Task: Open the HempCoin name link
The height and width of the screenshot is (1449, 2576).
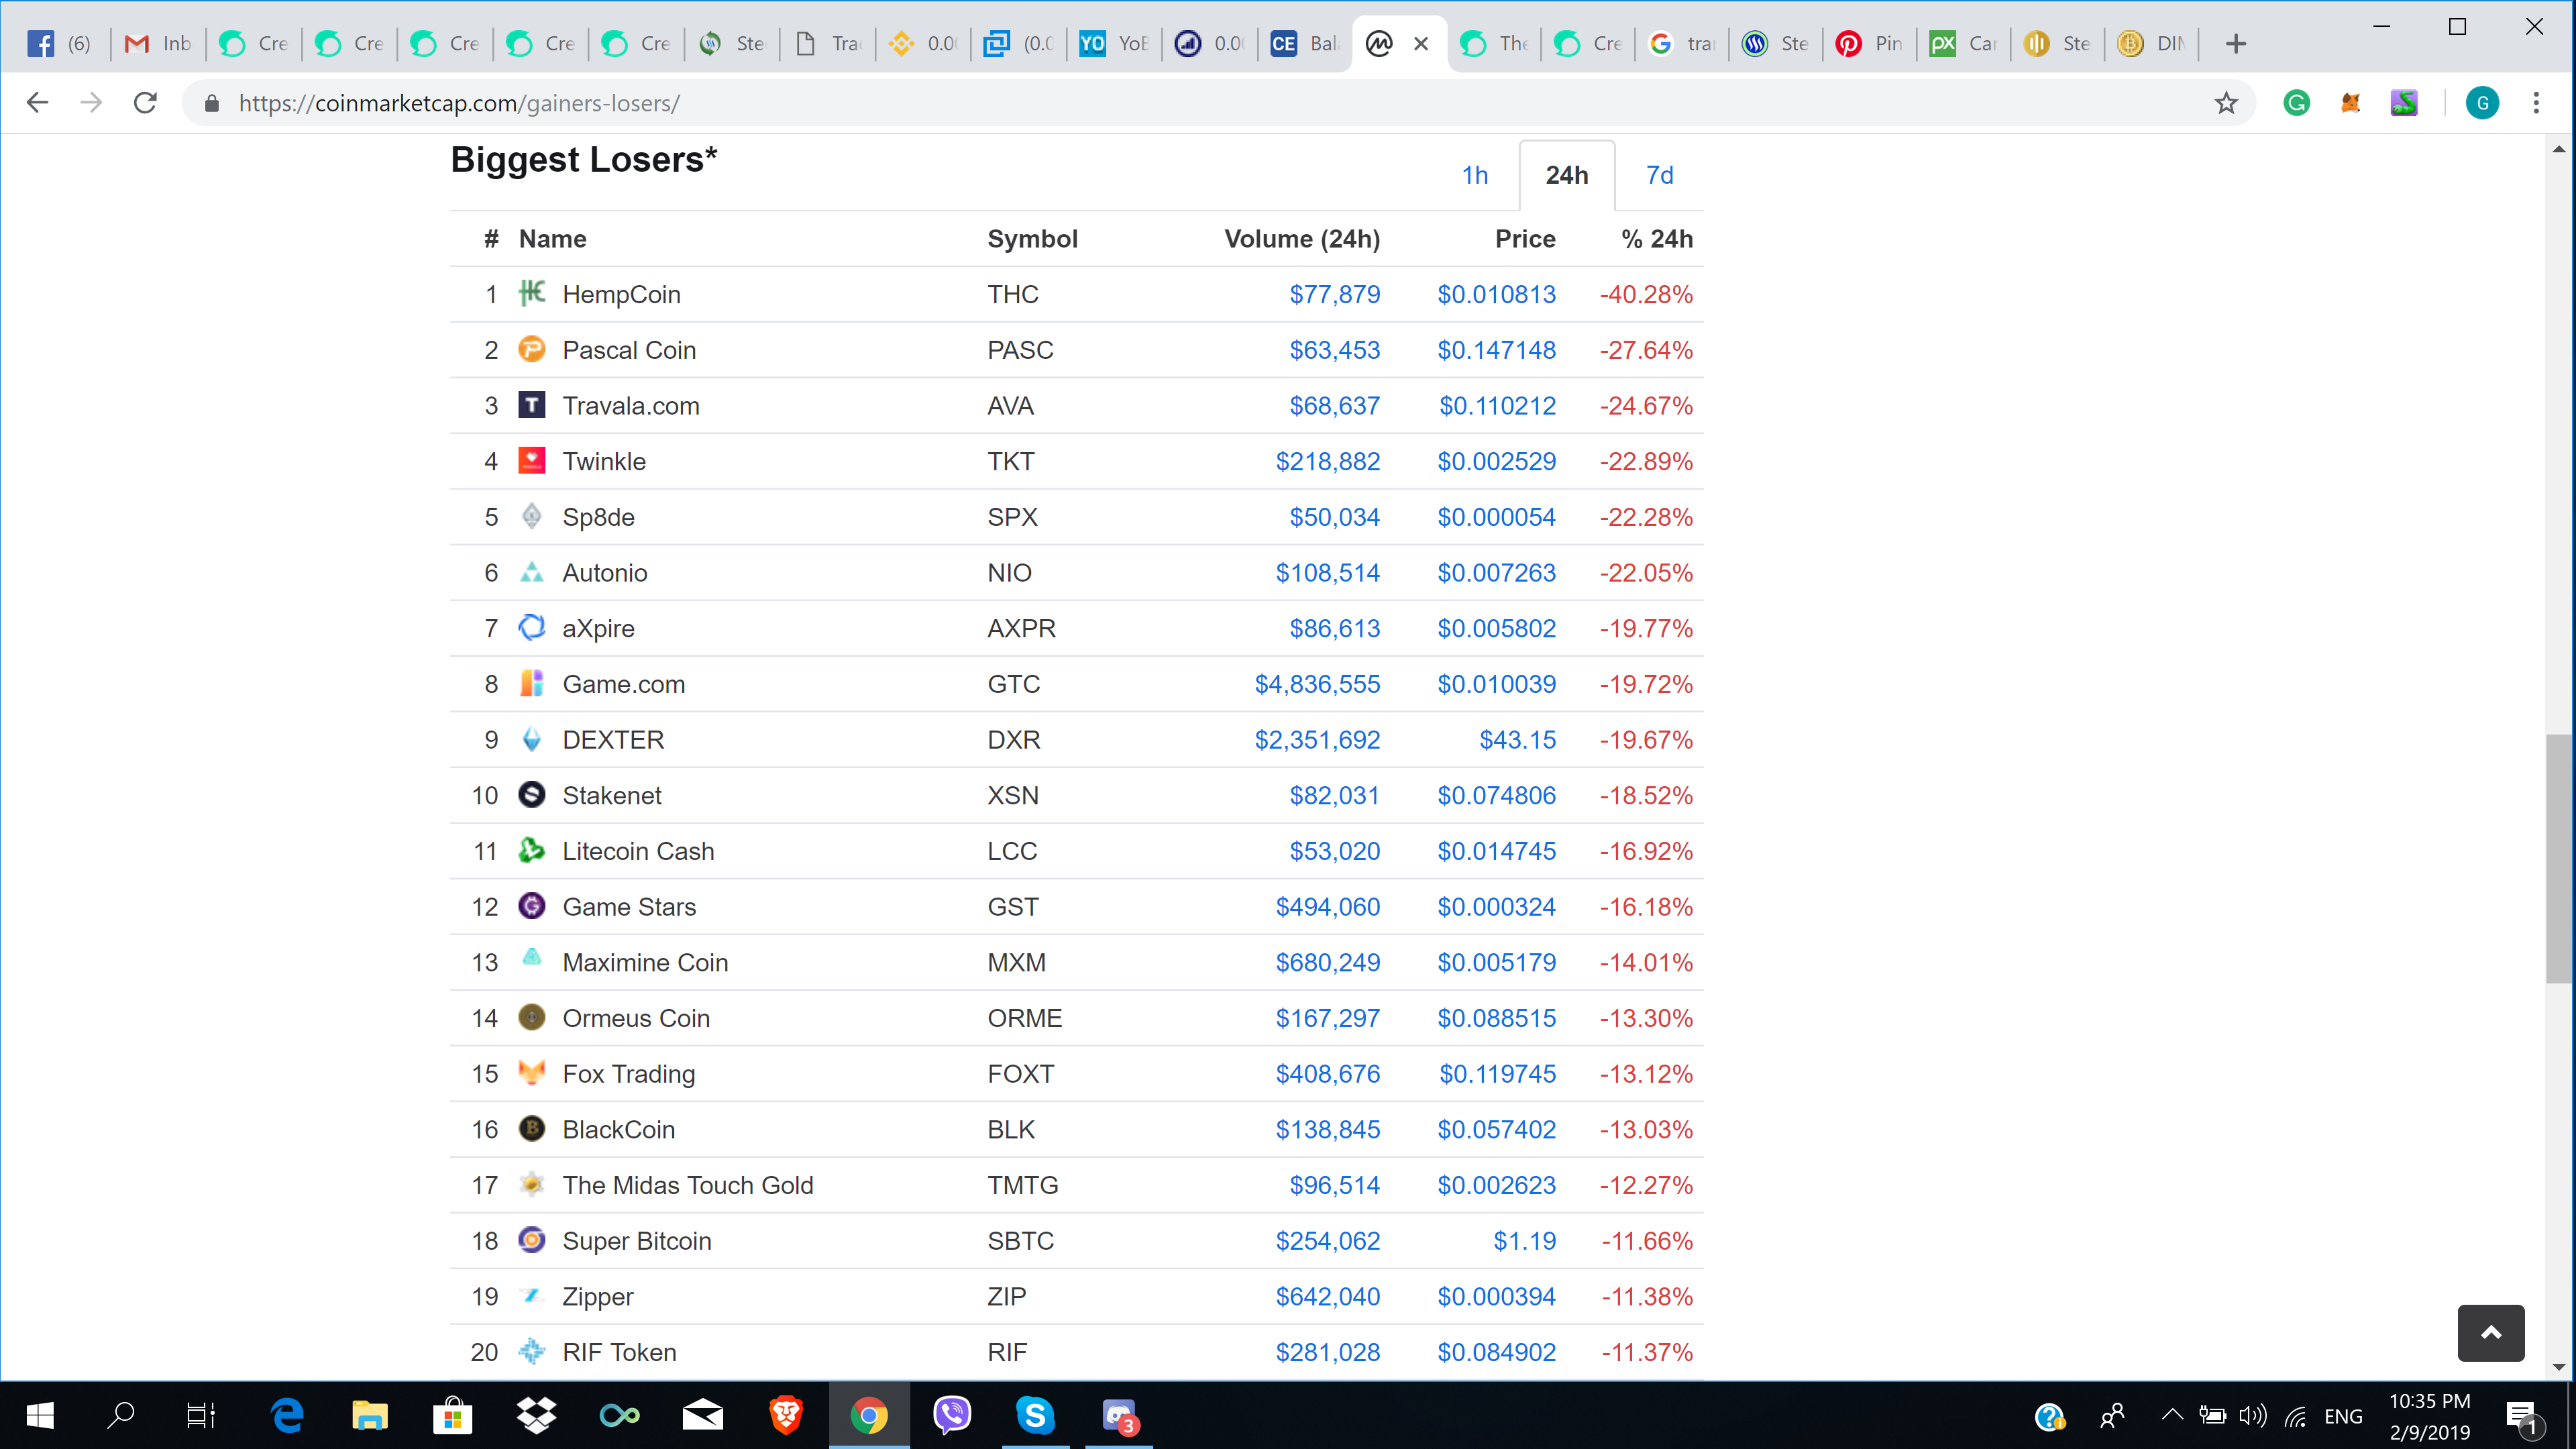Action: click(621, 294)
